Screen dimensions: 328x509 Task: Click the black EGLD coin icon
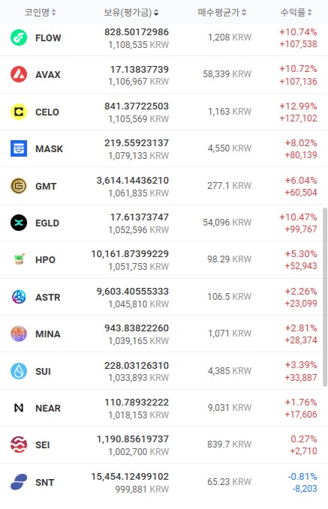tap(19, 223)
